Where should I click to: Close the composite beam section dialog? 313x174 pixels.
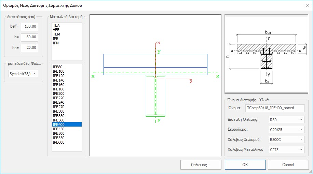click(x=305, y=5)
